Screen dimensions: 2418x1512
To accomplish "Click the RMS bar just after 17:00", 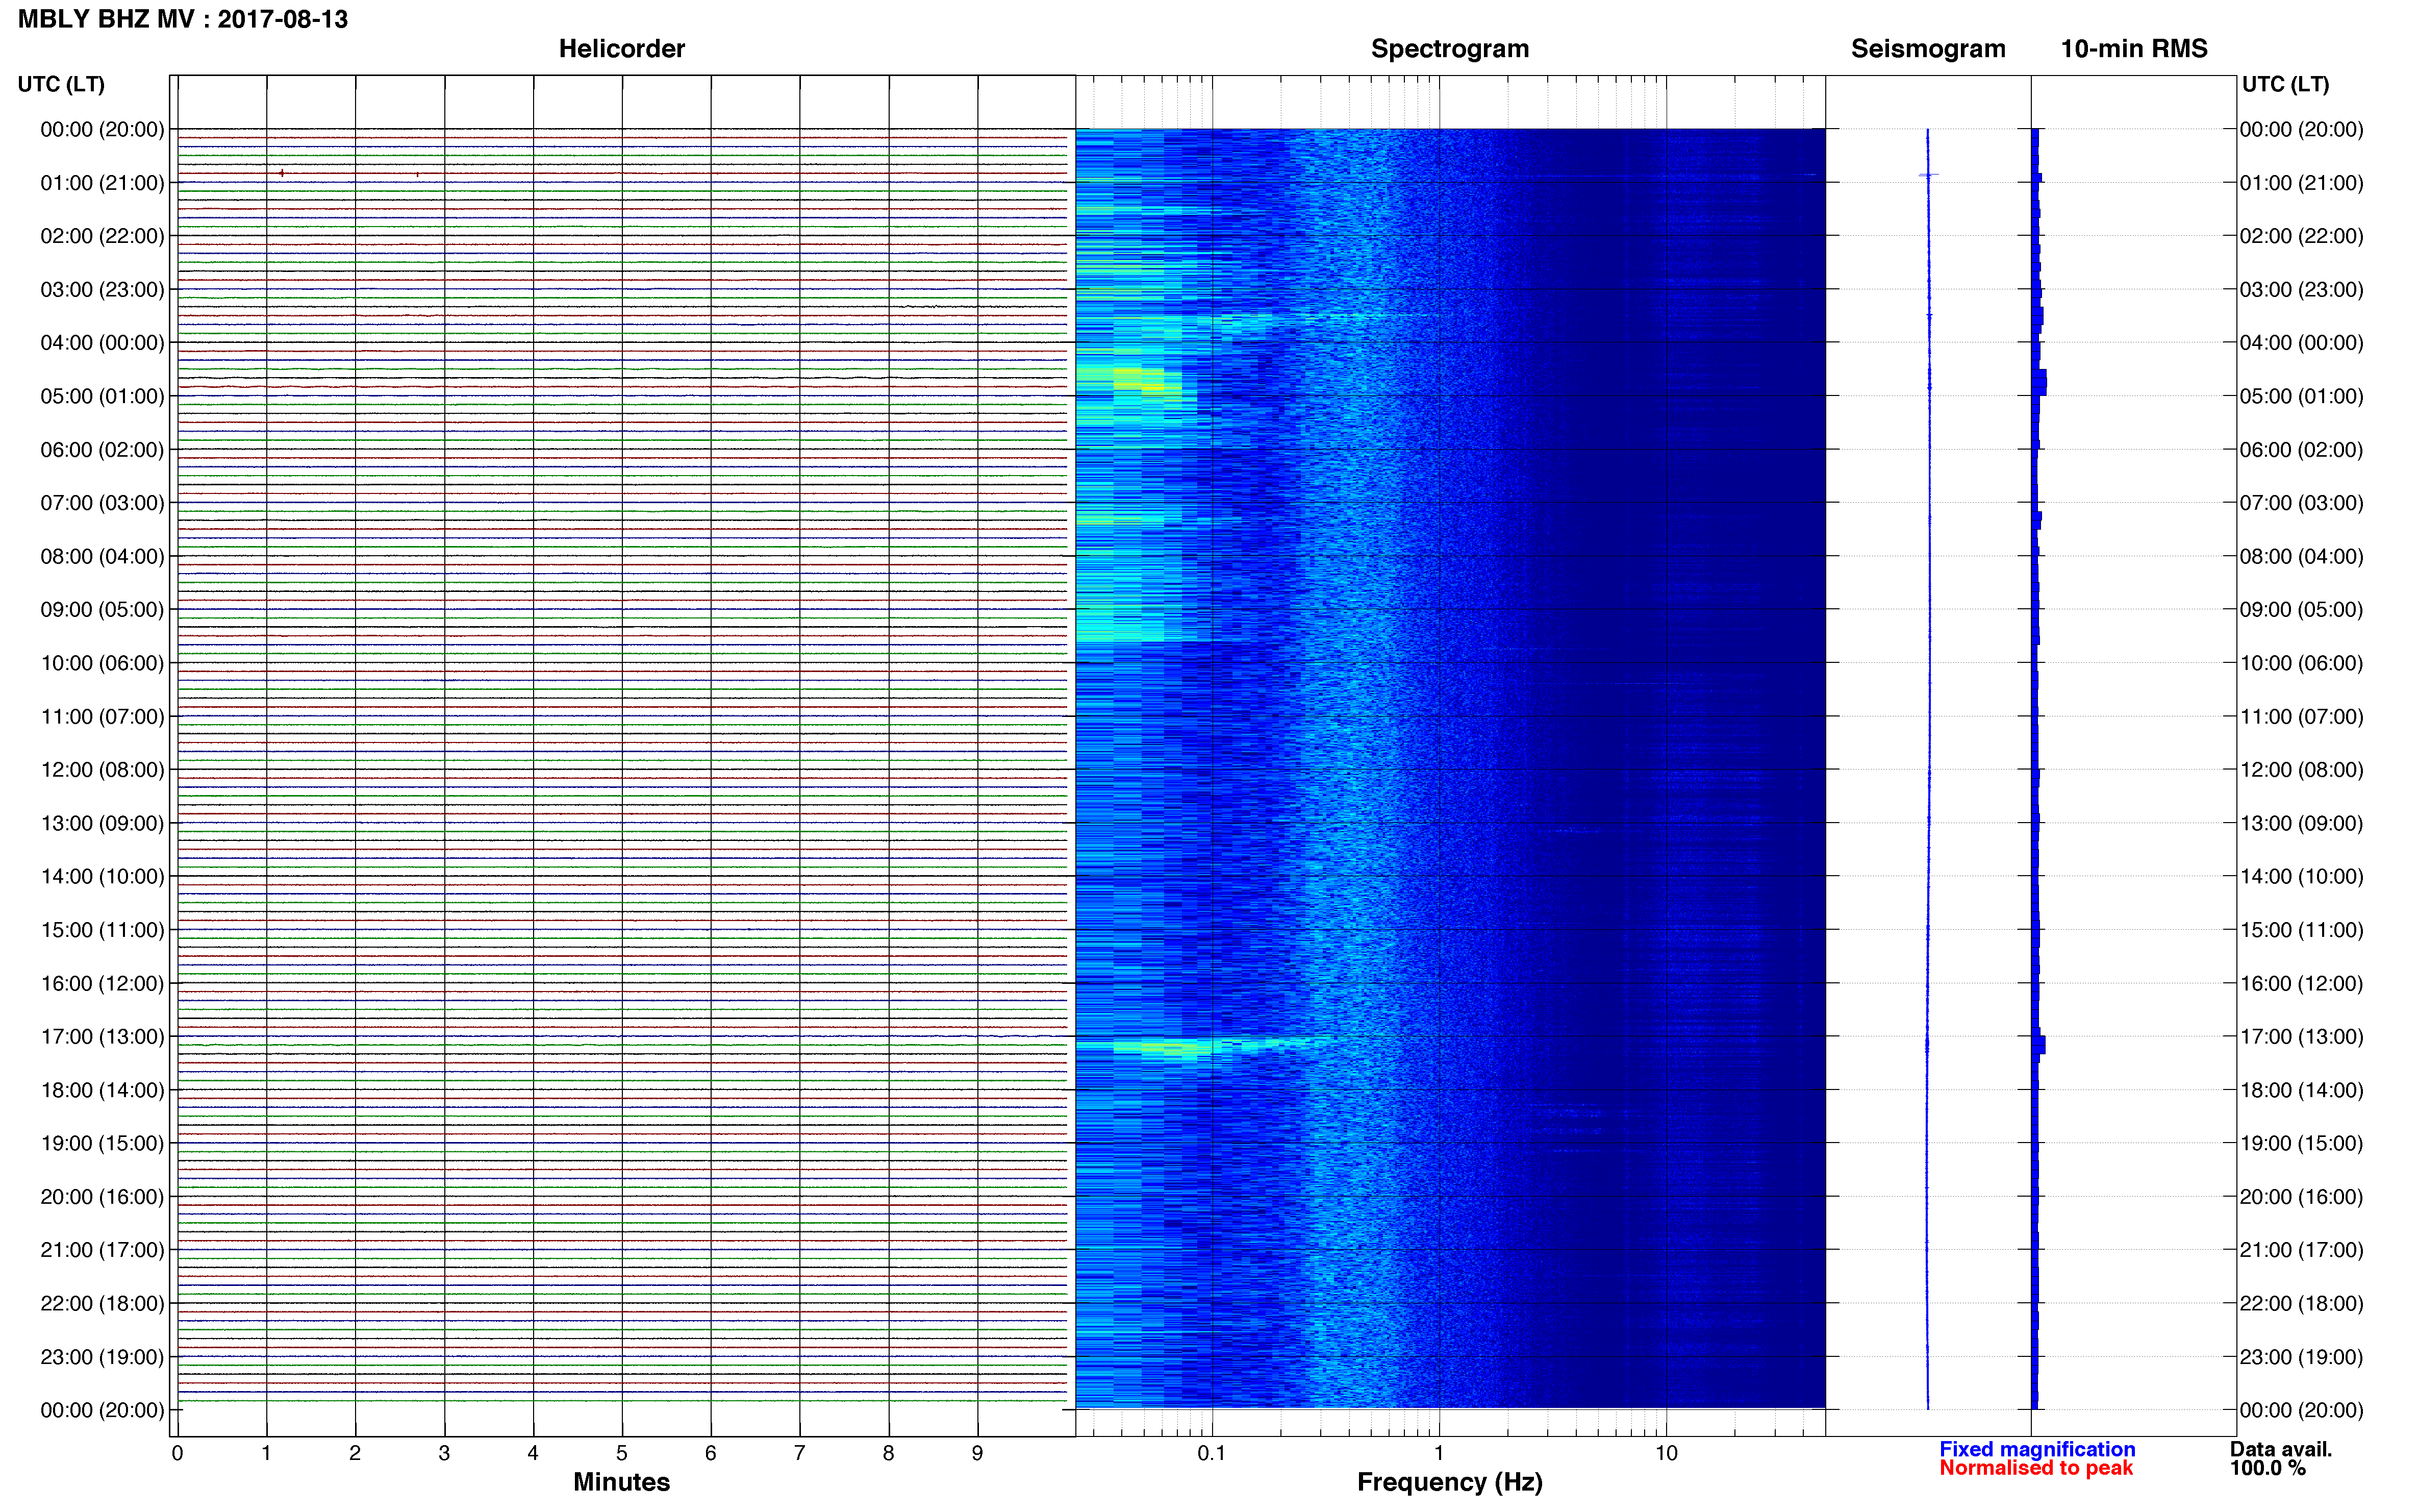I will point(2039,1045).
